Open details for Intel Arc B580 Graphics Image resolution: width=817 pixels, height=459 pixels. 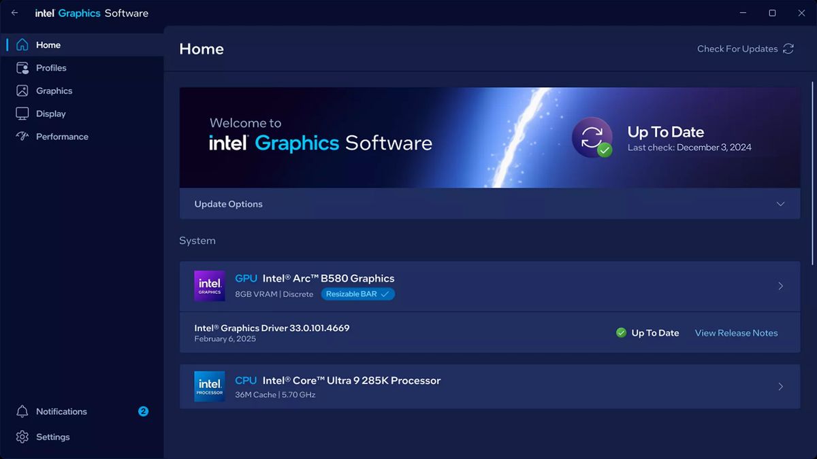(x=780, y=286)
